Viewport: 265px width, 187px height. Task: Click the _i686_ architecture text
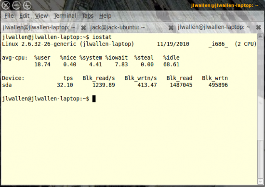click(x=218, y=44)
